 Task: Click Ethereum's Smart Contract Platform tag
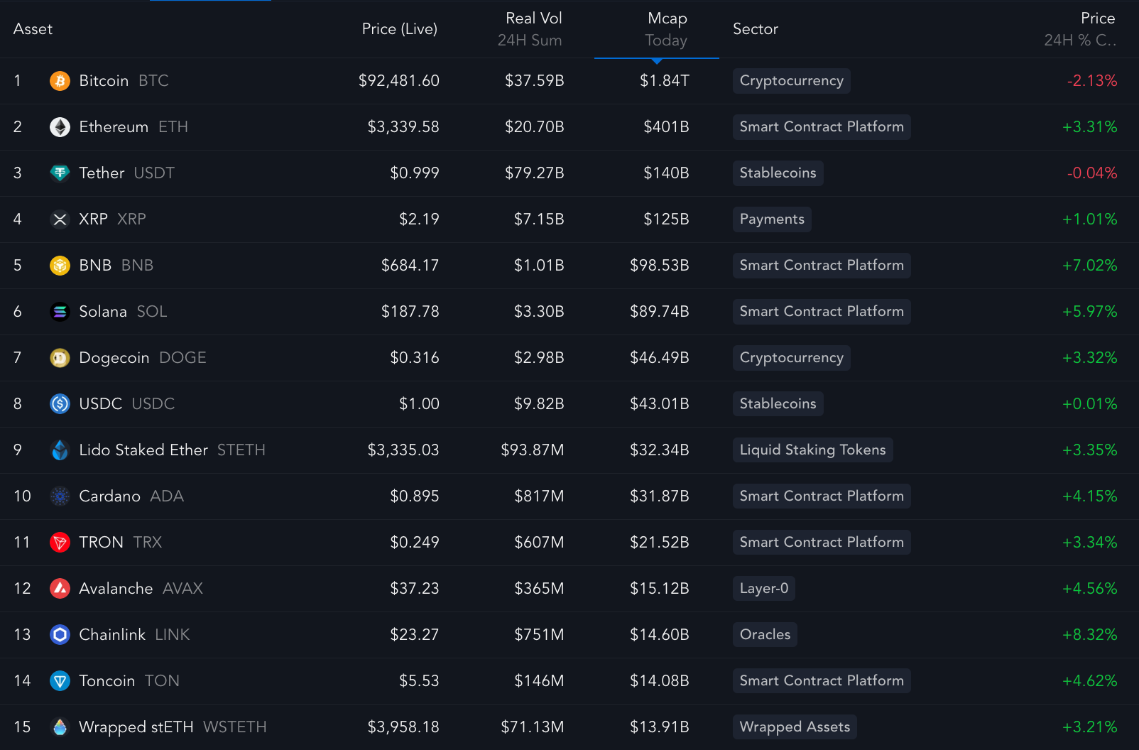[x=822, y=127]
